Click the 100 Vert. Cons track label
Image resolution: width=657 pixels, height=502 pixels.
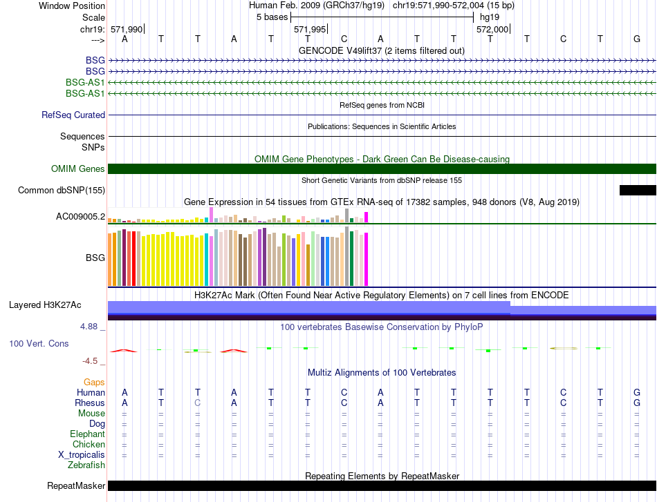click(39, 343)
